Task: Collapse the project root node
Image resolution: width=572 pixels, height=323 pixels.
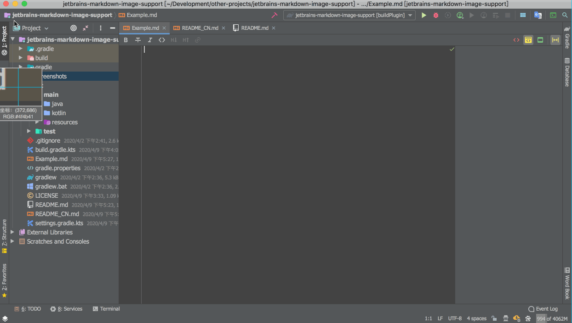Action: (12, 39)
